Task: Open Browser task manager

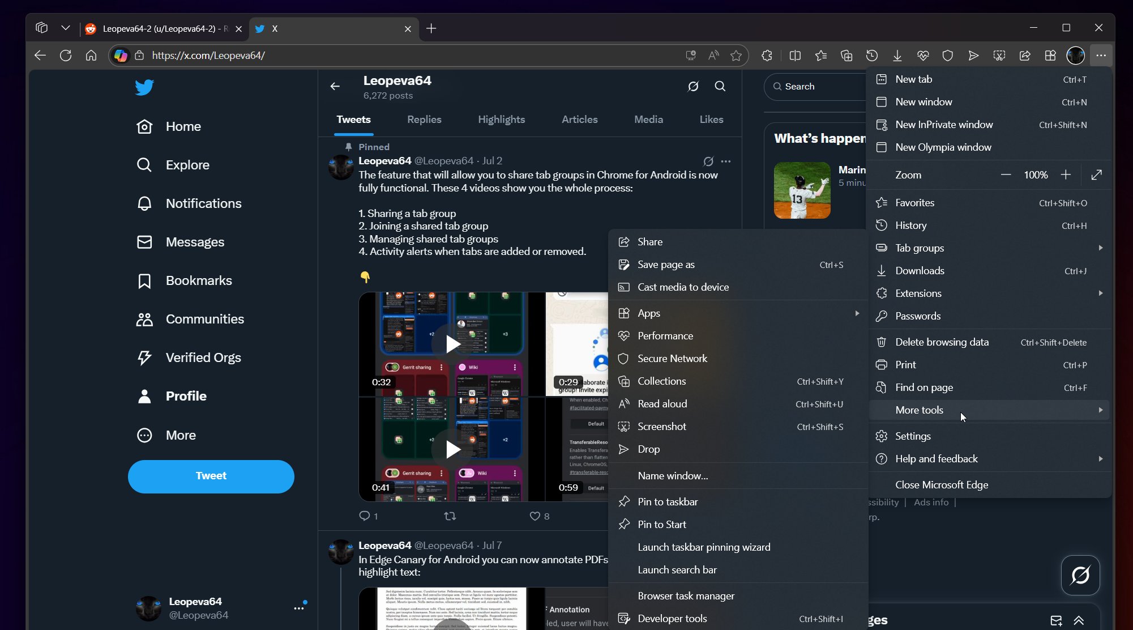Action: (738, 596)
